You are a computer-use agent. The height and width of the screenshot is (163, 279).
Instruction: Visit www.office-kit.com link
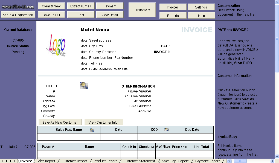click(18, 7)
